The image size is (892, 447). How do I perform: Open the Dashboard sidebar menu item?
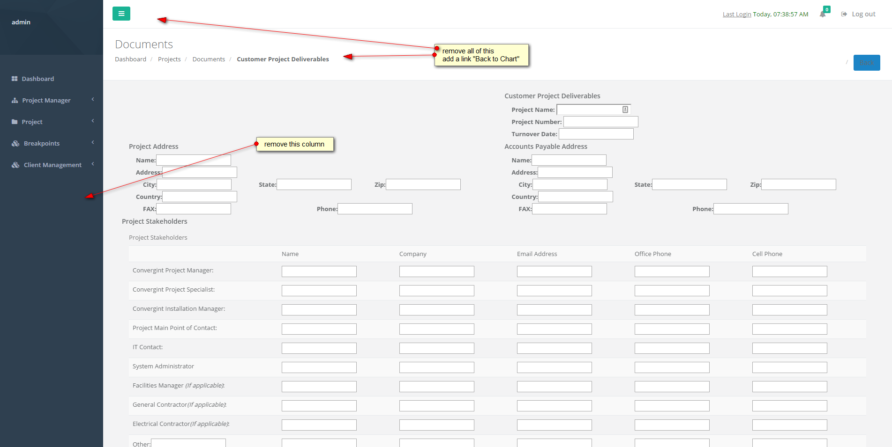click(37, 79)
